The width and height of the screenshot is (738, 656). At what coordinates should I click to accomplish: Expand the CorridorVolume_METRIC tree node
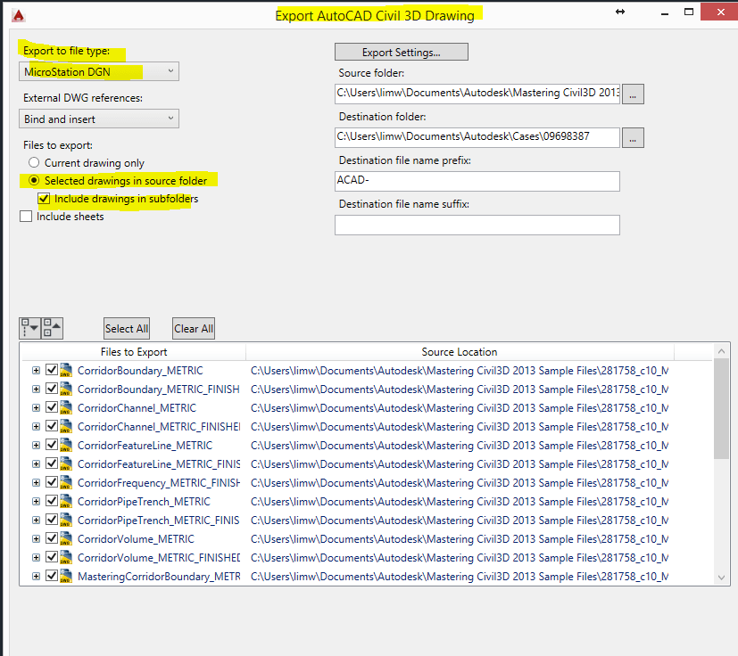click(x=36, y=539)
